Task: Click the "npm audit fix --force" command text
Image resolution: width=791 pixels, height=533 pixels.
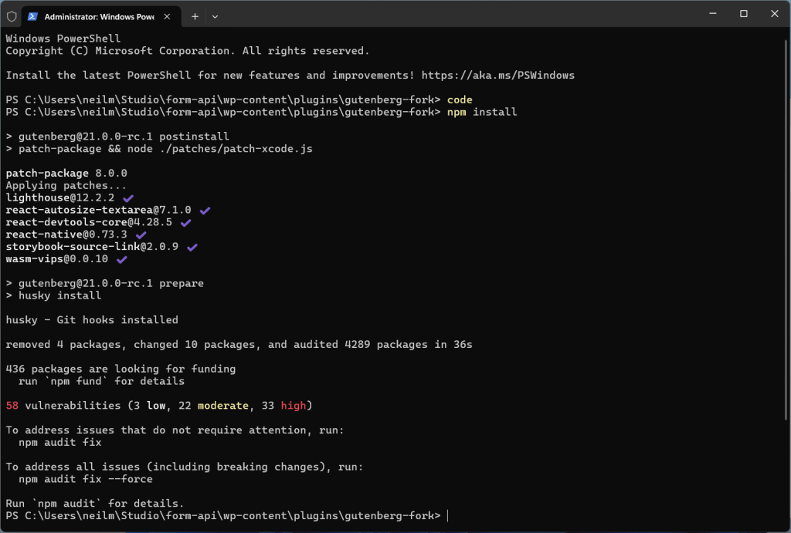Action: [85, 479]
